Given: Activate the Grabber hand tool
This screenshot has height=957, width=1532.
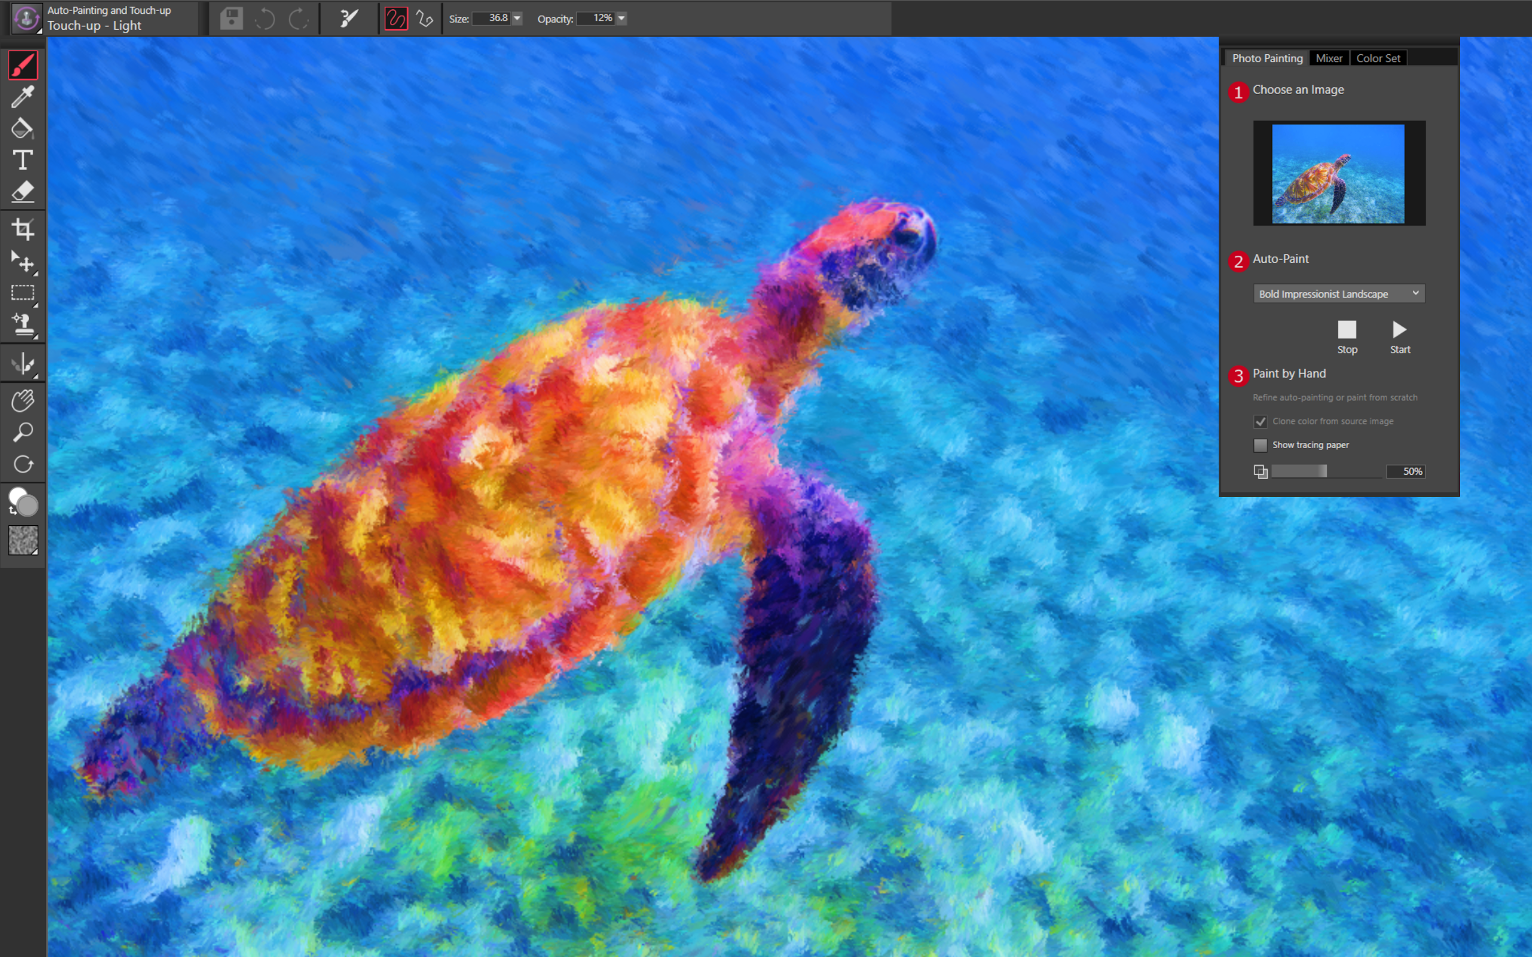Looking at the screenshot, I should click(24, 399).
